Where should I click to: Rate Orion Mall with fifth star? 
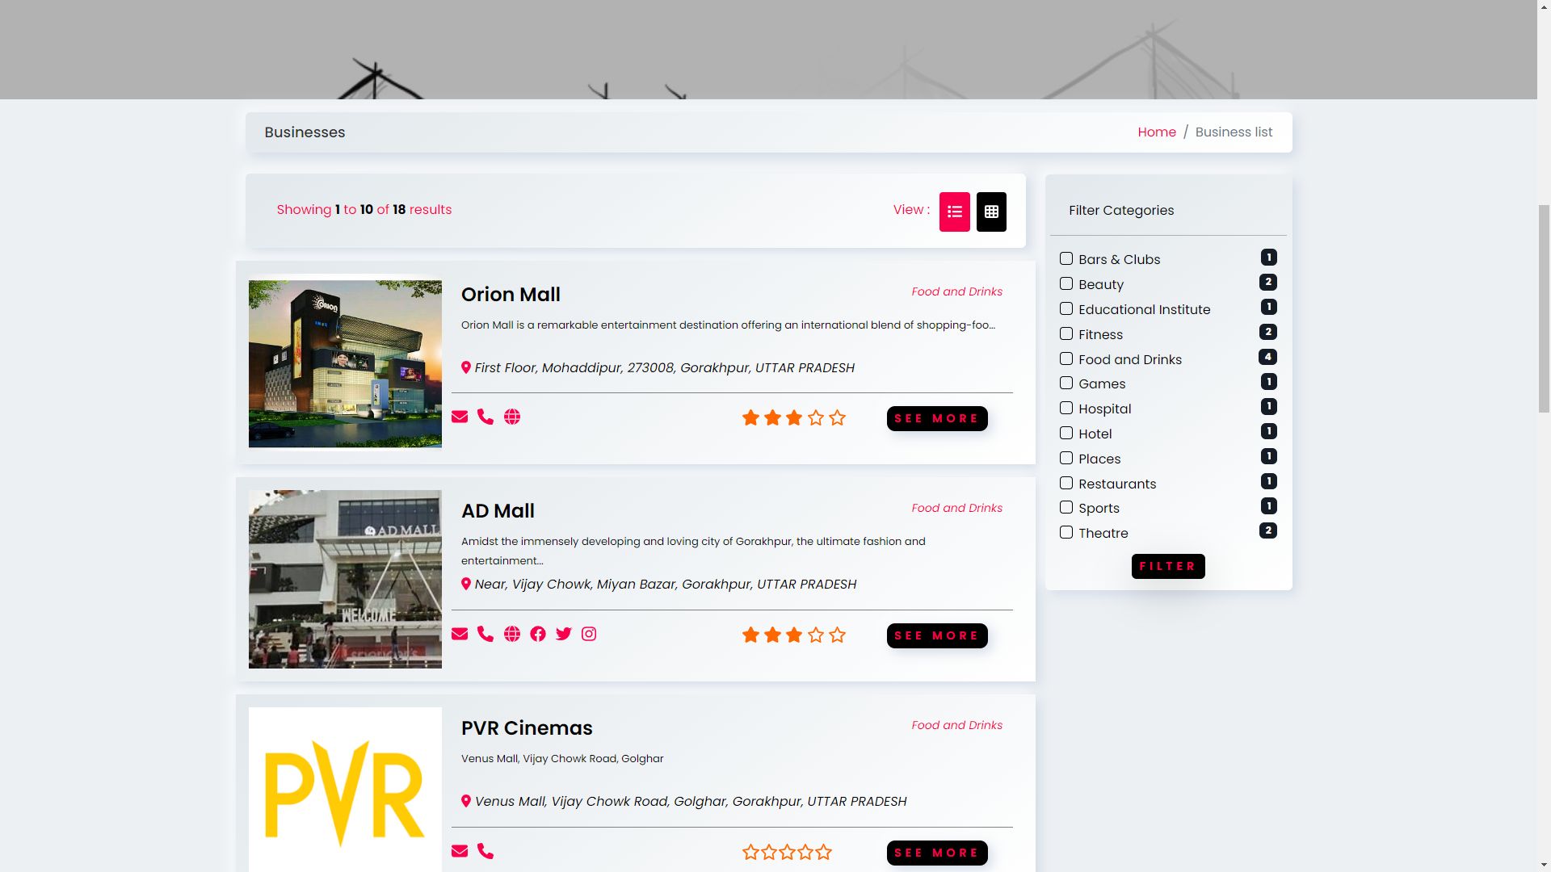coord(838,417)
